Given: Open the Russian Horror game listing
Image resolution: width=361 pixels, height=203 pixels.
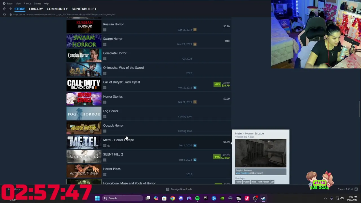Looking at the screenshot, I should tap(149, 27).
